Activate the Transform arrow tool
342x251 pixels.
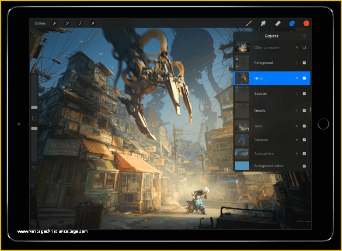tap(93, 23)
